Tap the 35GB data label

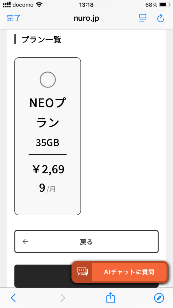(x=47, y=143)
